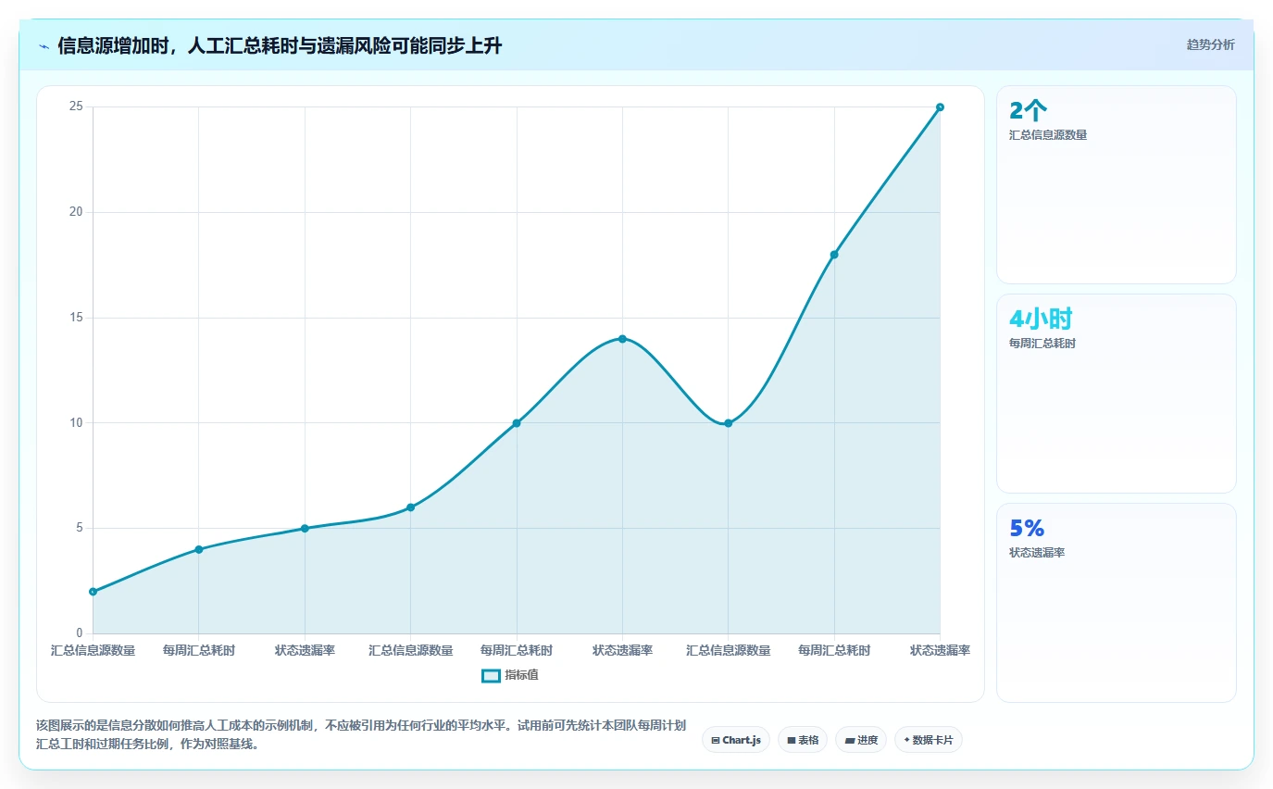Click the dip data point after the 14 peak
This screenshot has height=789, width=1273.
pos(728,423)
